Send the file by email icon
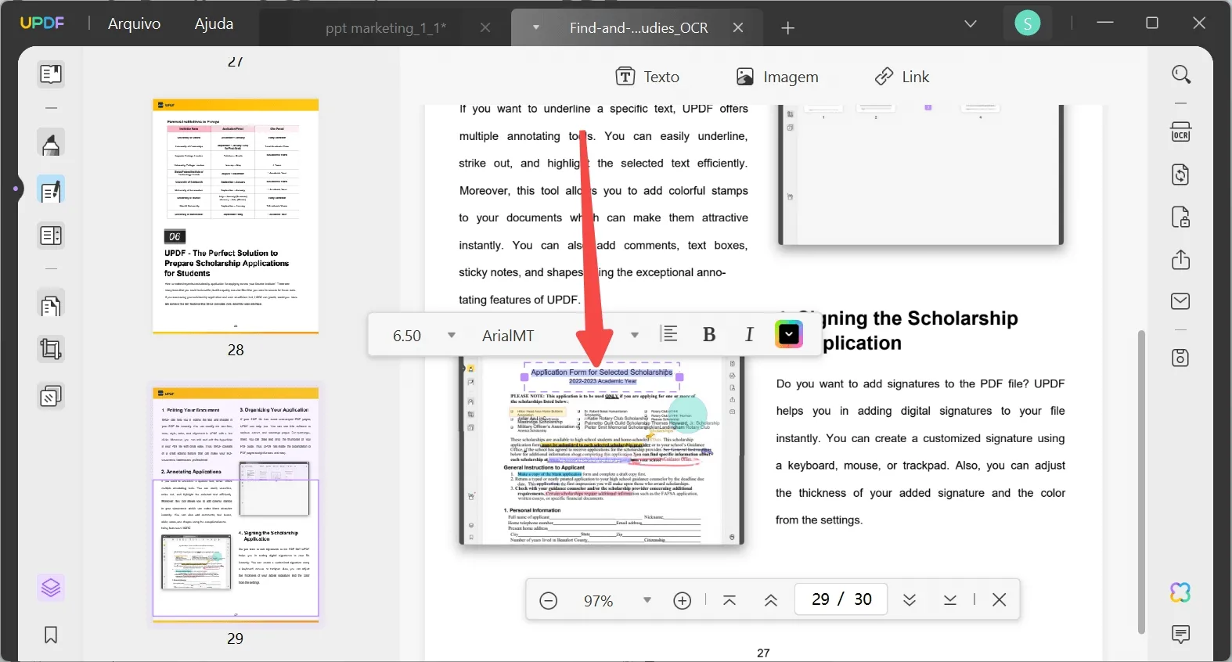 [x=1181, y=301]
